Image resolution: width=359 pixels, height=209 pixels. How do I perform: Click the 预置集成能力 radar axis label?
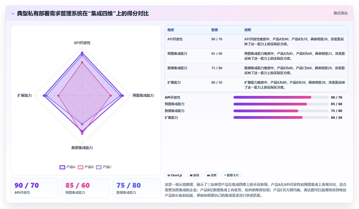[143, 95]
